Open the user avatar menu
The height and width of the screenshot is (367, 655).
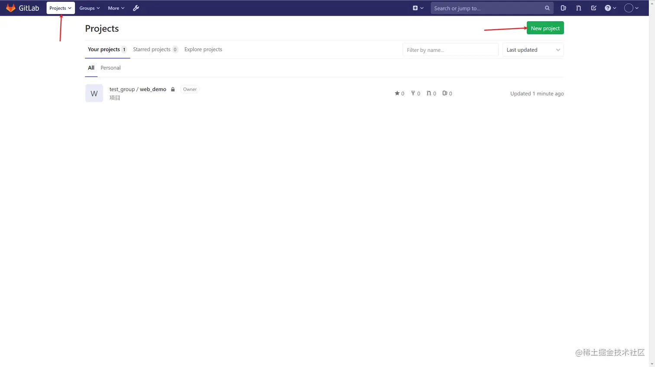(x=631, y=8)
